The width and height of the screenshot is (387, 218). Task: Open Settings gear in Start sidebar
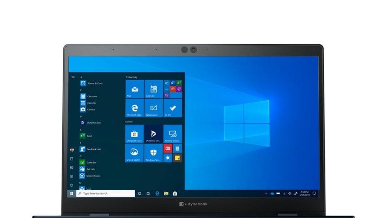[x=72, y=176]
